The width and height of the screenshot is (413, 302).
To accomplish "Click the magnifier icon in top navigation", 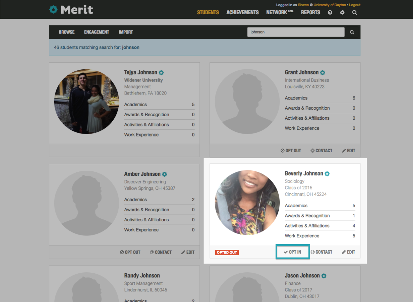I will pyautogui.click(x=355, y=13).
